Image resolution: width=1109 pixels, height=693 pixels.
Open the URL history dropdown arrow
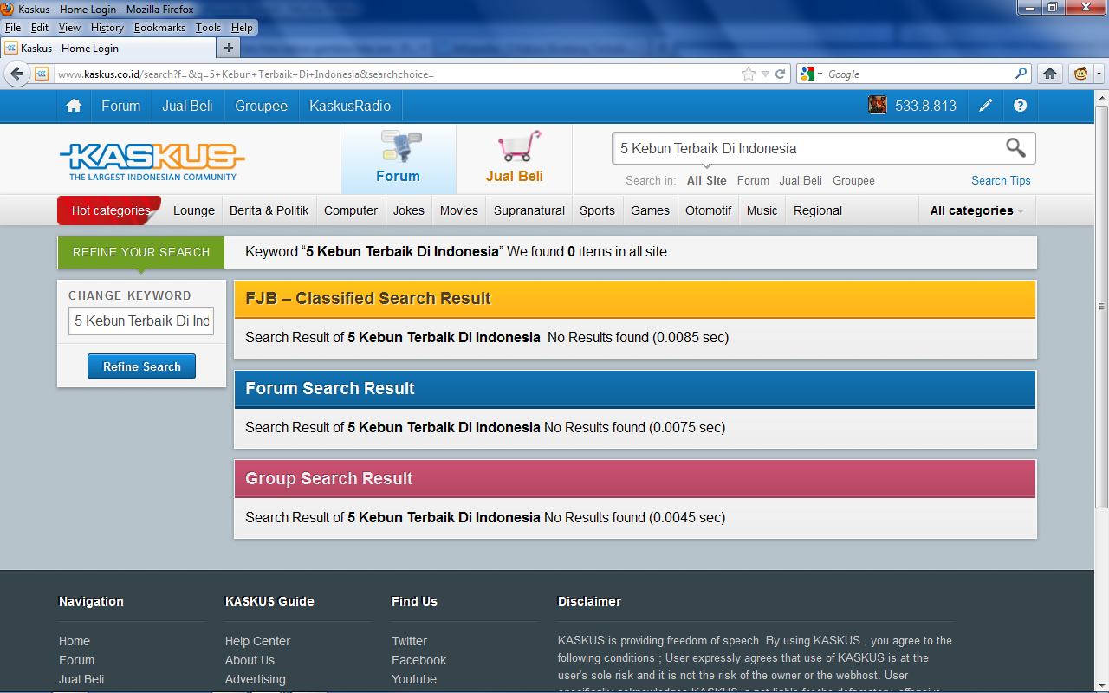765,74
